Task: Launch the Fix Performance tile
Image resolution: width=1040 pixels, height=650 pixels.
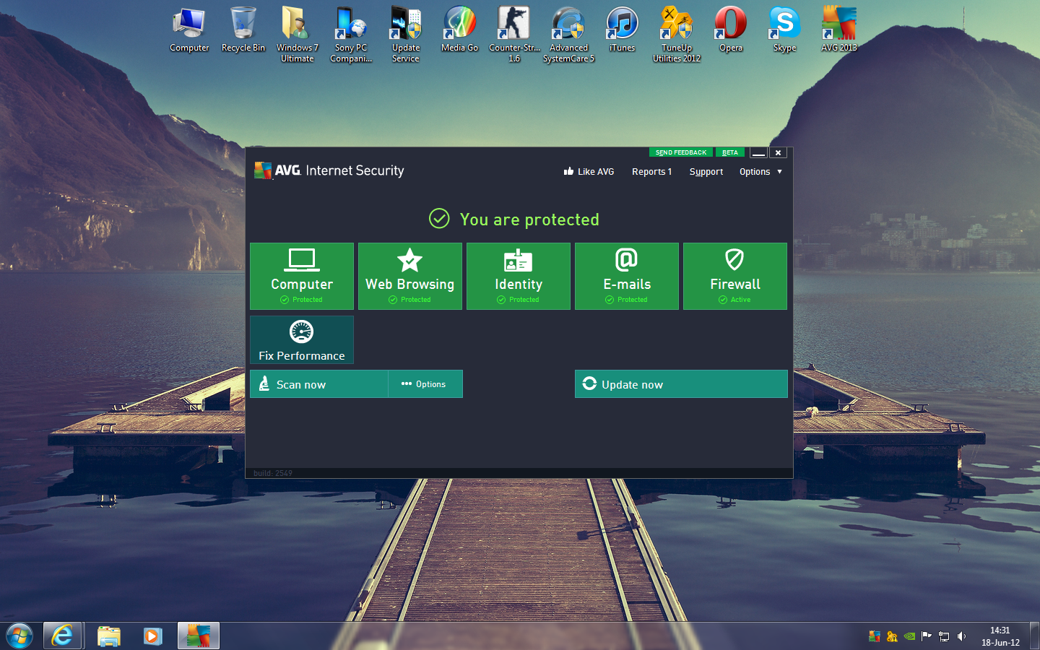Action: 302,340
